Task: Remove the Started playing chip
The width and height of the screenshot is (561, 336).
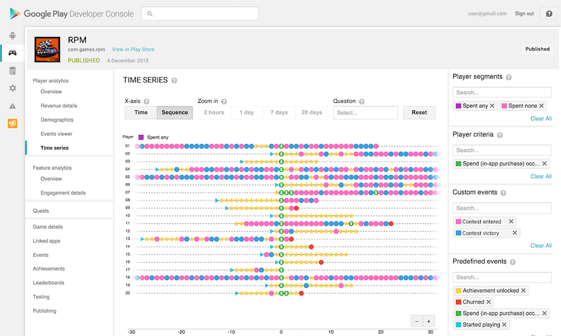Action: click(x=504, y=325)
